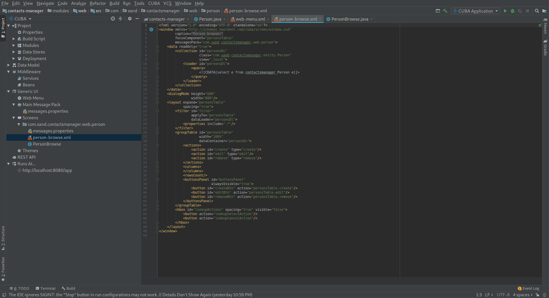This screenshot has width=549, height=298.
Task: Switch to contacts-manager editor tab
Action: tap(167, 19)
